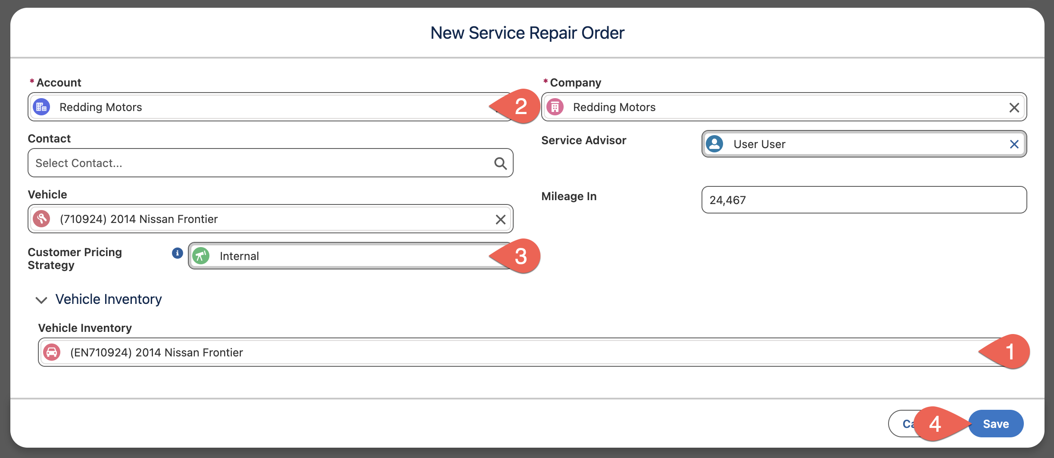Click the wrench icon in Vehicle field
The image size is (1054, 458).
tap(41, 219)
